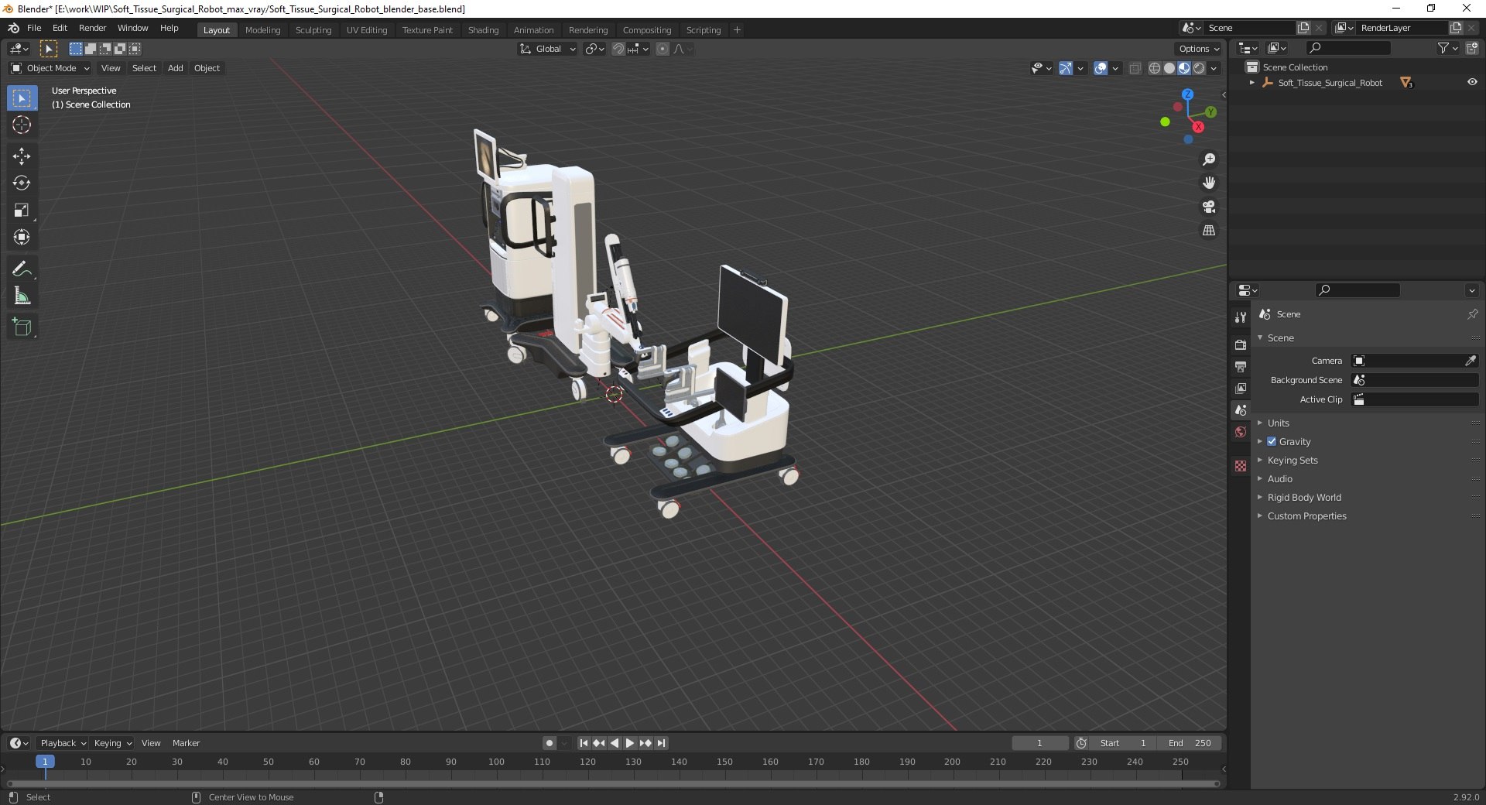Click the End frame 250 field
This screenshot has width=1486, height=805.
[x=1190, y=743]
